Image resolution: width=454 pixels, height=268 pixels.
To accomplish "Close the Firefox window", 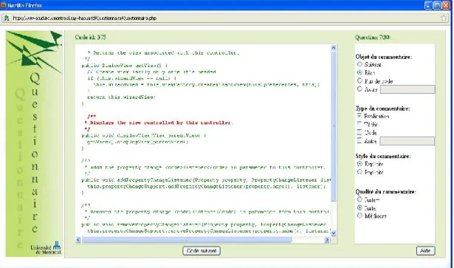I will coord(446,5).
